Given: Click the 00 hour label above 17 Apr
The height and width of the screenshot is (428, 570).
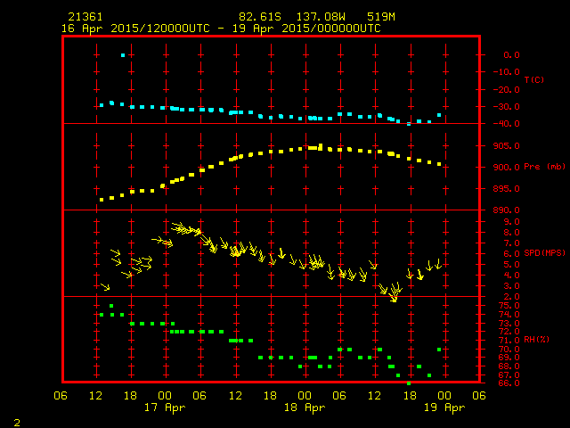Looking at the screenshot, I should pyautogui.click(x=165, y=396).
